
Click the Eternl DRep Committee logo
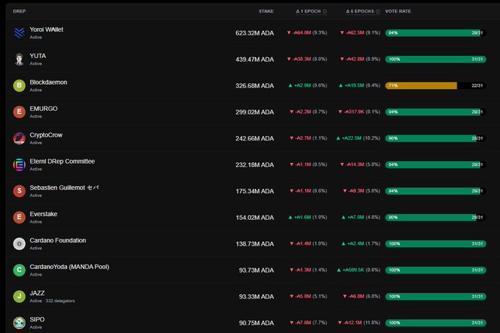click(19, 165)
